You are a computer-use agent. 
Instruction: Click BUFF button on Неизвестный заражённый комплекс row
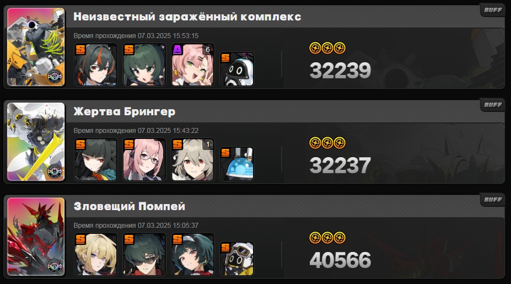(x=493, y=10)
